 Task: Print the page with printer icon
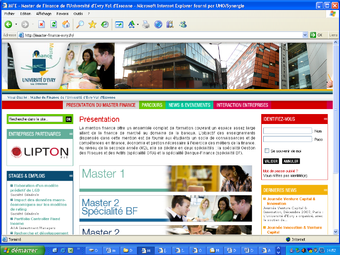pyautogui.click(x=146, y=24)
